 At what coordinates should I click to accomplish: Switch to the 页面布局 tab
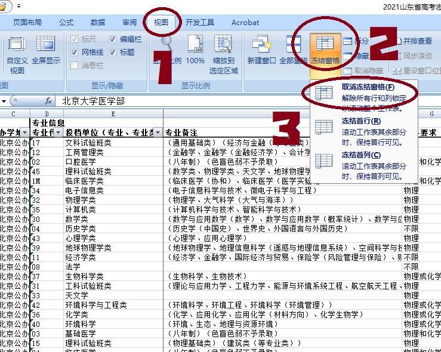pos(27,23)
